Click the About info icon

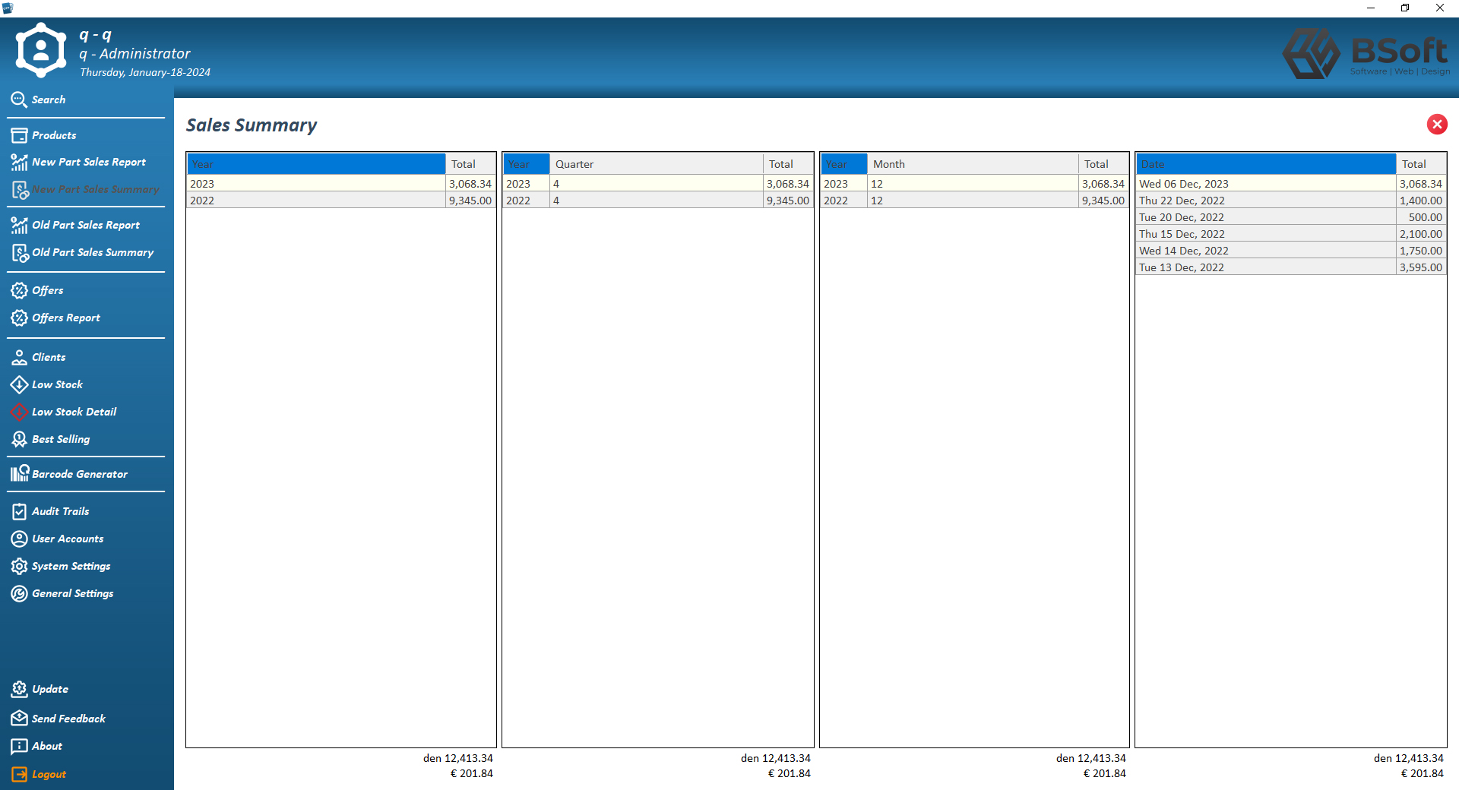coord(19,746)
